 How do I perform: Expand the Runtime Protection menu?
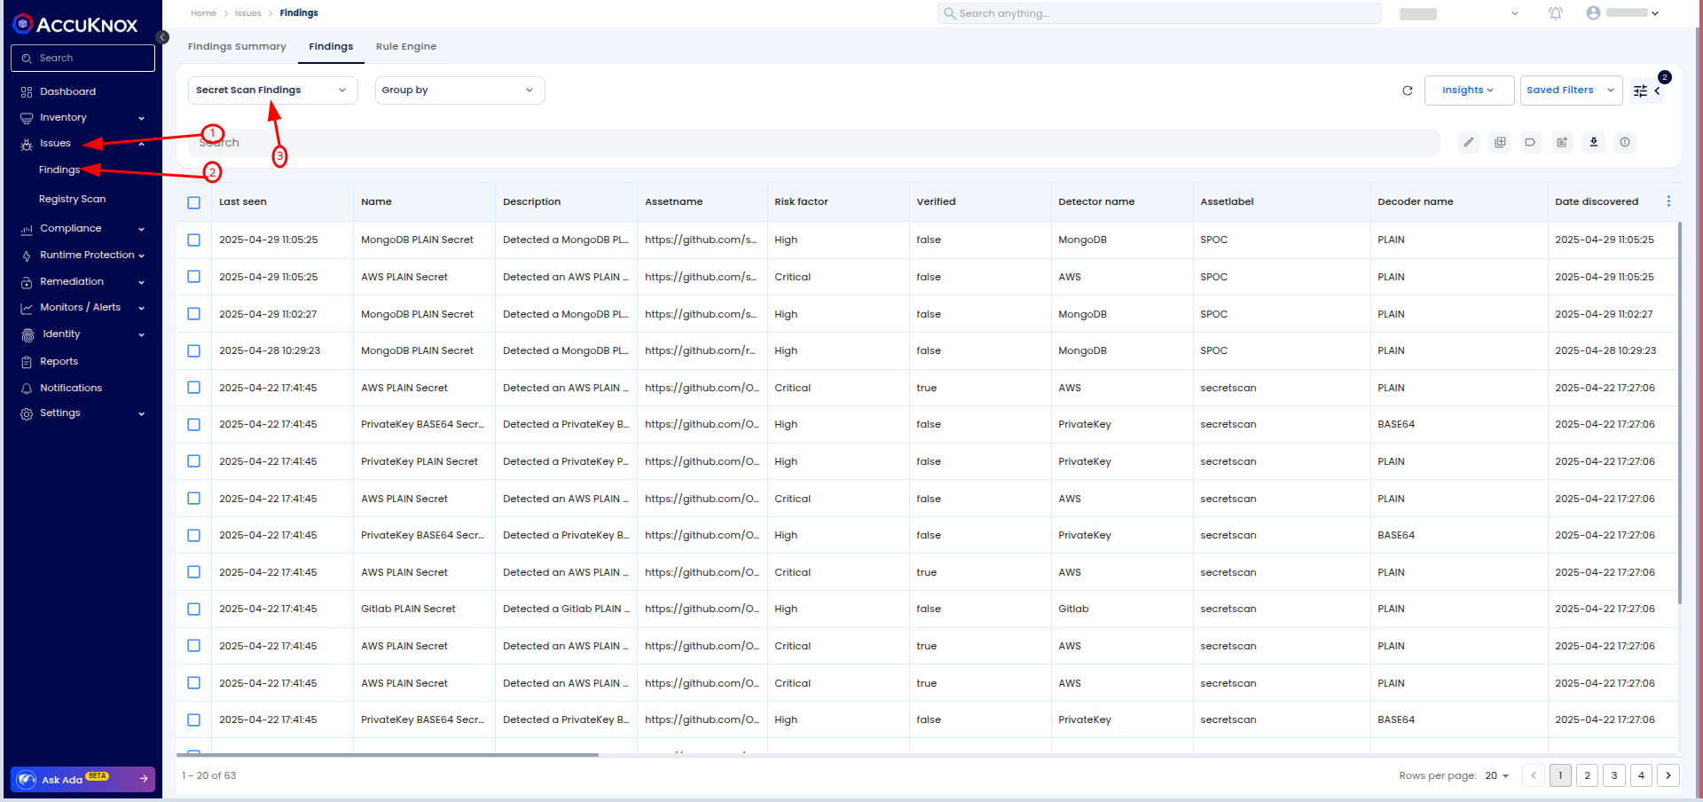point(141,256)
